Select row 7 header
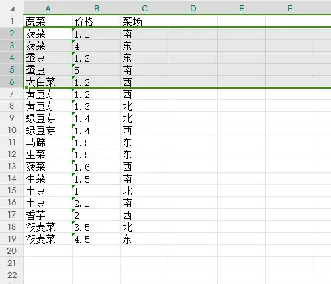 click(x=12, y=94)
